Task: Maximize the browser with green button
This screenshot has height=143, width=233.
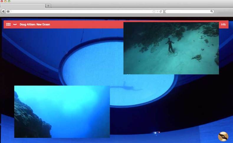Action: tap(9, 1)
